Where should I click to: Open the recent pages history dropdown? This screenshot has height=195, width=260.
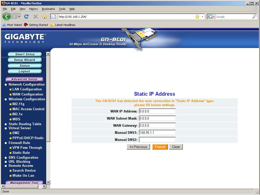pyautogui.click(x=19, y=17)
